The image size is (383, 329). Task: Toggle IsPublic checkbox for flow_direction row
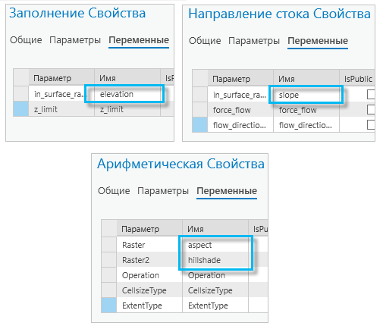coord(371,125)
